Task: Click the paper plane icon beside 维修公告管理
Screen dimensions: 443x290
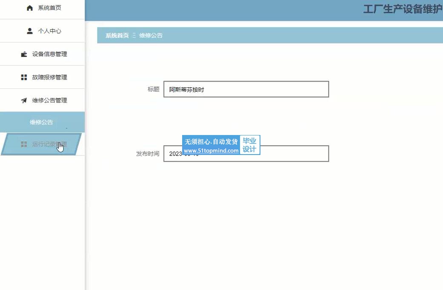Action: click(x=24, y=101)
